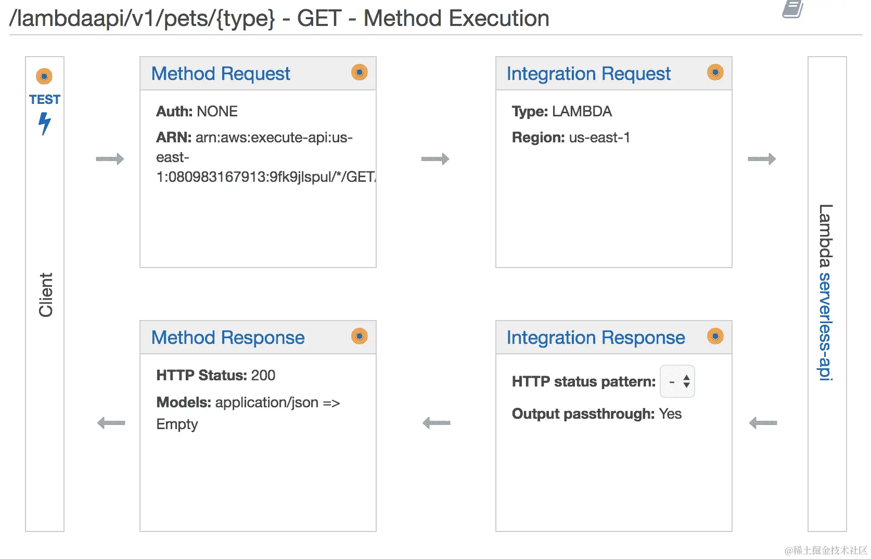Click the TEST link in Client column
The image size is (871, 559).
pos(45,99)
